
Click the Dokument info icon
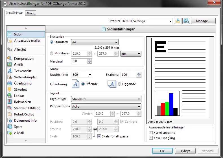click(x=10, y=120)
